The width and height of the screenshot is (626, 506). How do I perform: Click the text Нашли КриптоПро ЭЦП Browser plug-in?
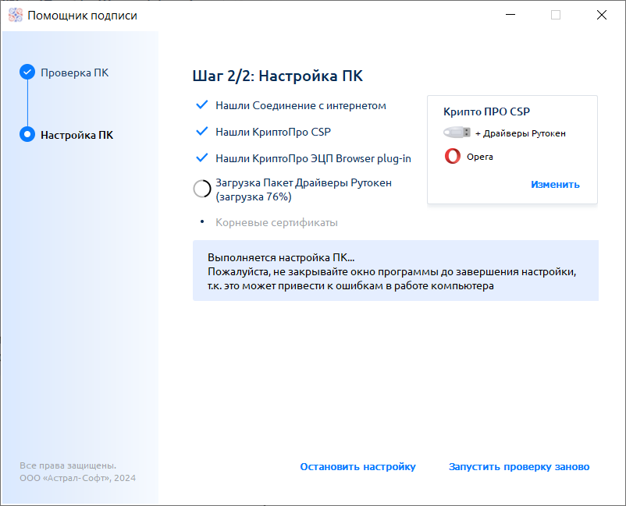313,159
